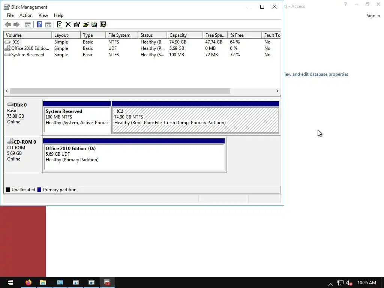
Task: Click the 72 % free cell
Action: (235, 55)
